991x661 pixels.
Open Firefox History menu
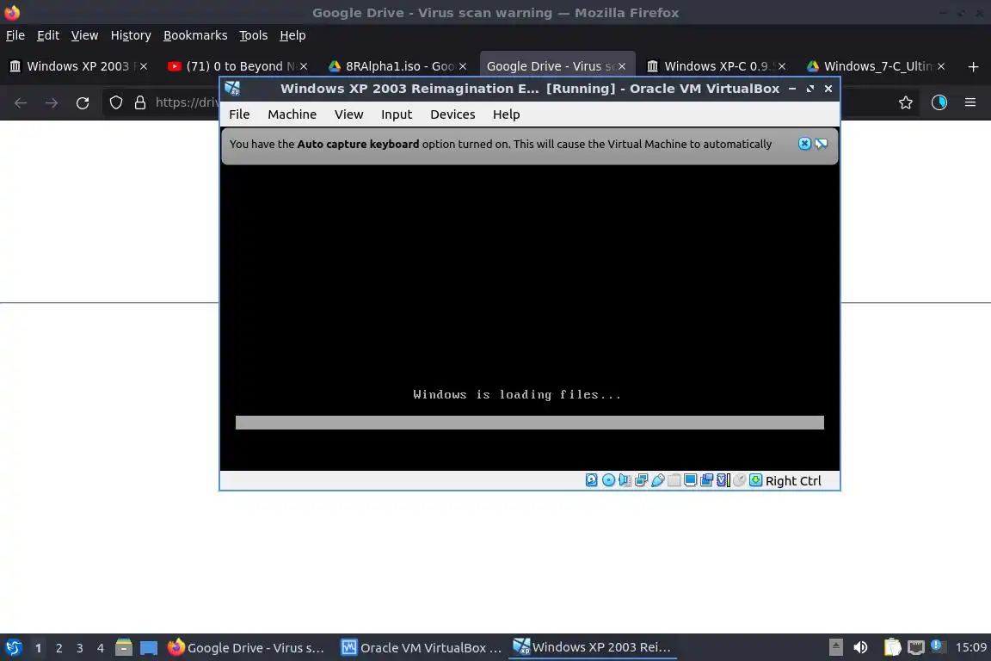[x=131, y=35]
